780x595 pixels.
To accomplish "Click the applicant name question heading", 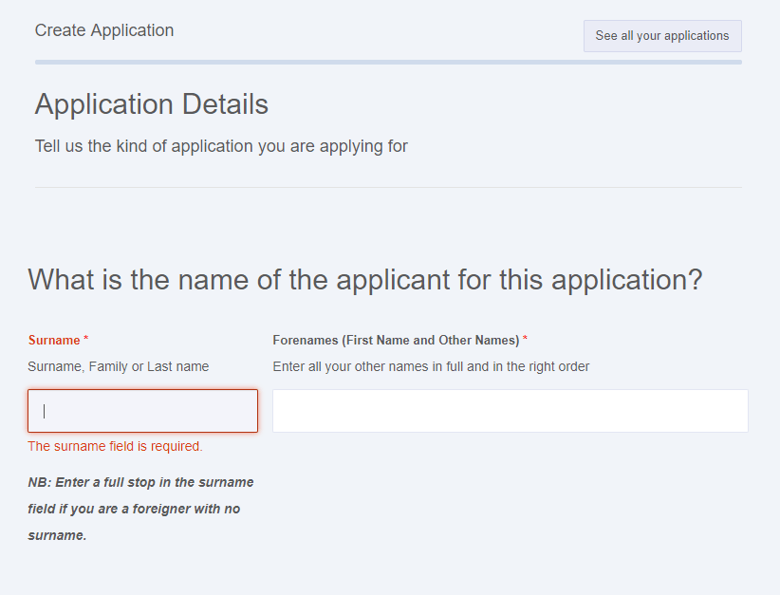I will 365,280.
